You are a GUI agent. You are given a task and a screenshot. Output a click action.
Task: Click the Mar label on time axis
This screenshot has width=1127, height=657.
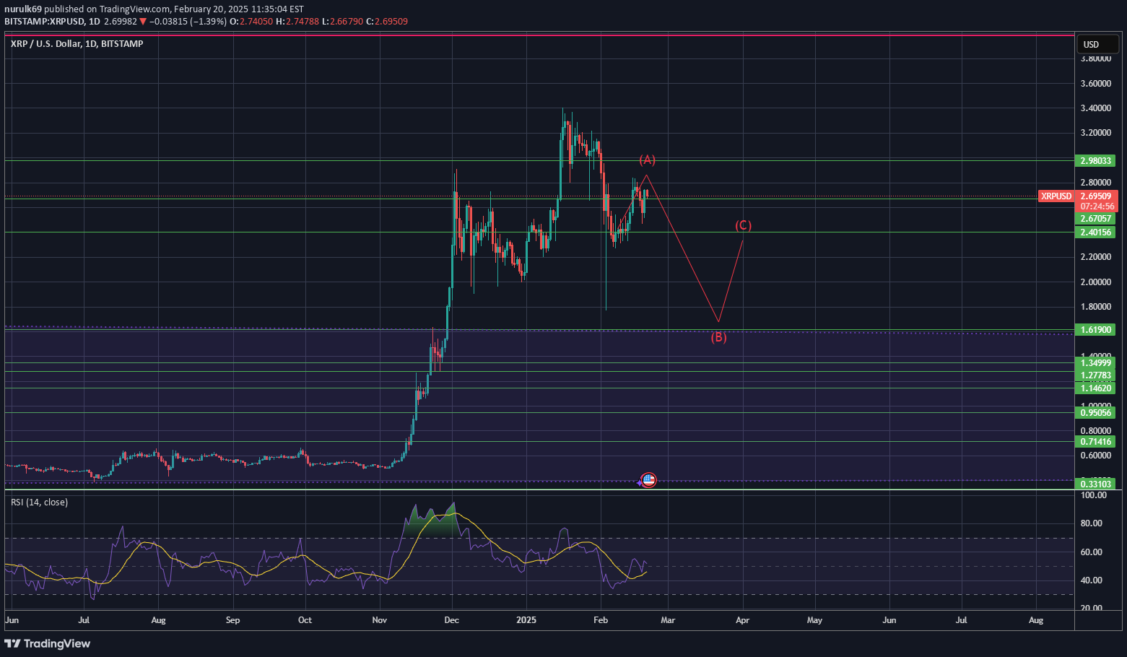[x=668, y=620]
